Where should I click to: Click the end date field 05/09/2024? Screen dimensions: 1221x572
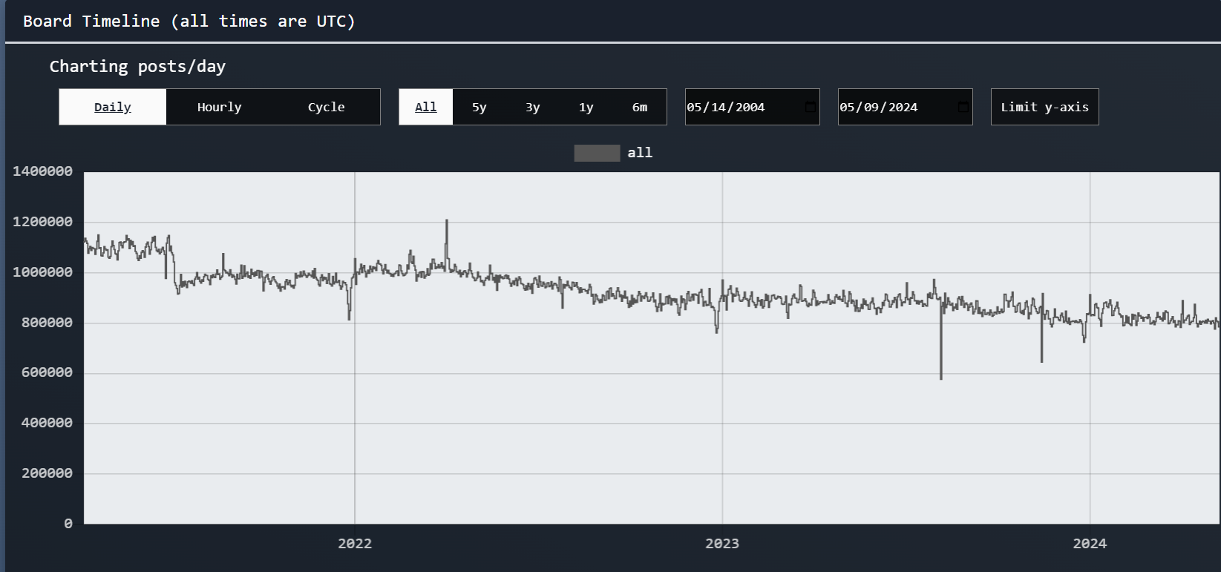click(905, 107)
